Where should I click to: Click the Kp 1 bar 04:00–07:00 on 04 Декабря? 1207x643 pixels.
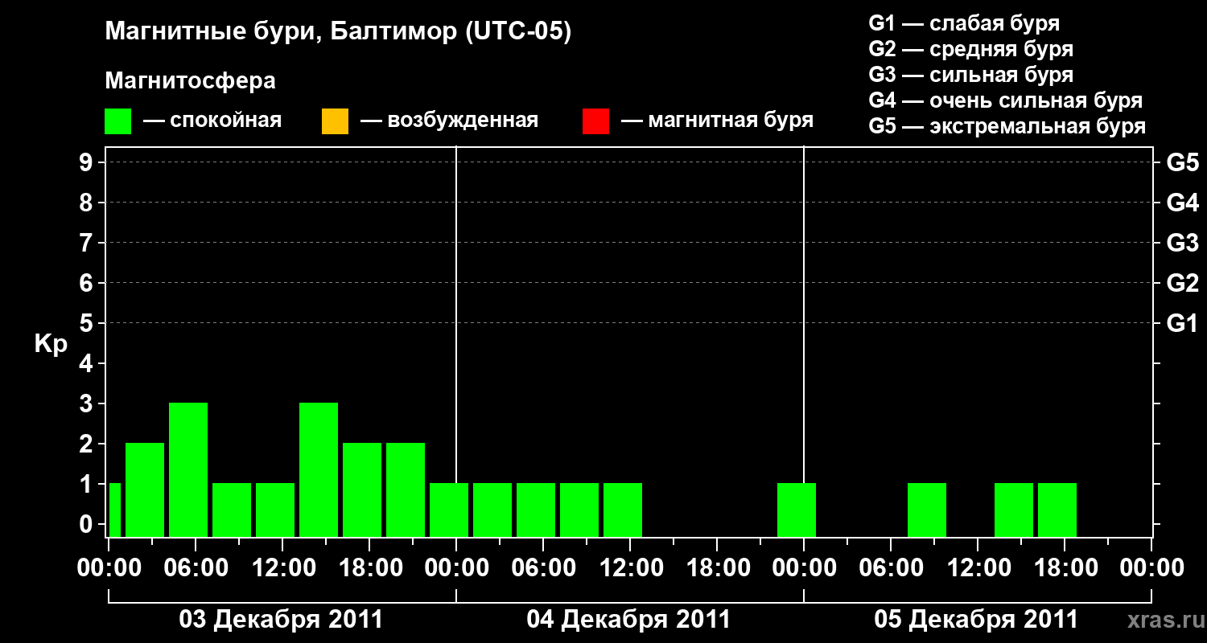pyautogui.click(x=536, y=510)
